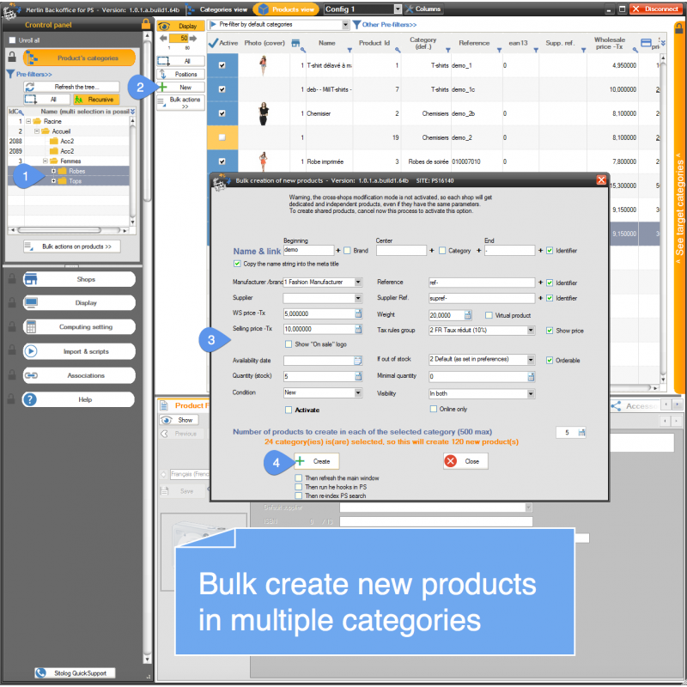Click the Display eye icon button
Image resolution: width=687 pixels, height=687 pixels.
tap(179, 26)
